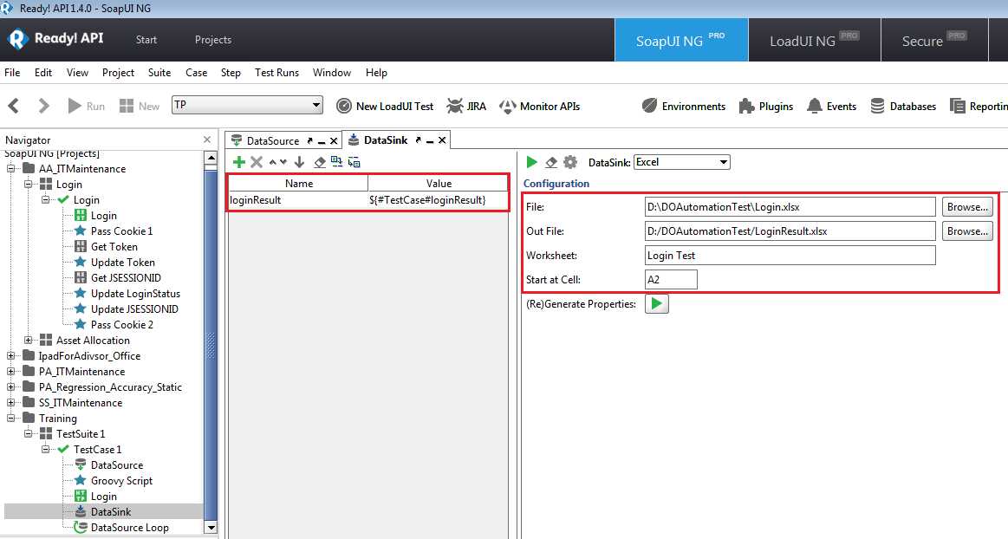The width and height of the screenshot is (1008, 539).
Task: Expand the IpadForAdivsor_Office project
Action: pyautogui.click(x=11, y=355)
